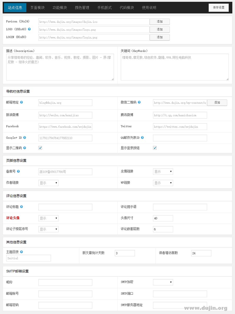Focus the QQ邮件列表ID input field
Screen dimensions: 235x314
point(180,138)
